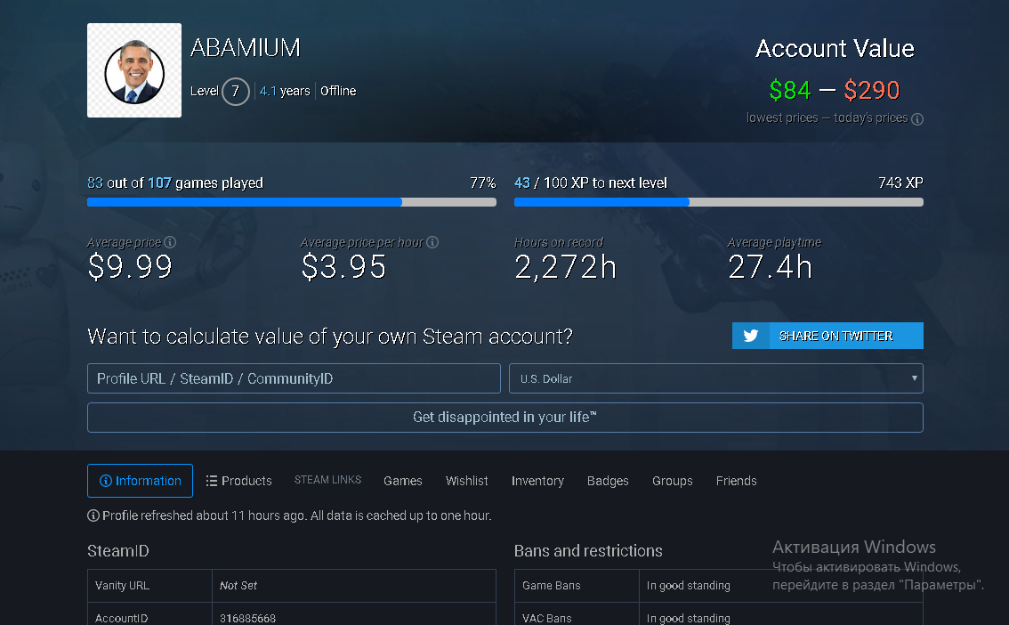Click the 'Average playtime' label
Viewport: 1009px width, 625px height.
(774, 242)
